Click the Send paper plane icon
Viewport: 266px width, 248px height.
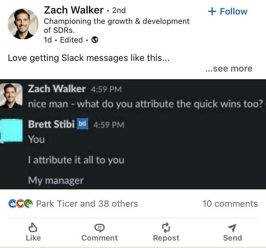click(x=232, y=228)
